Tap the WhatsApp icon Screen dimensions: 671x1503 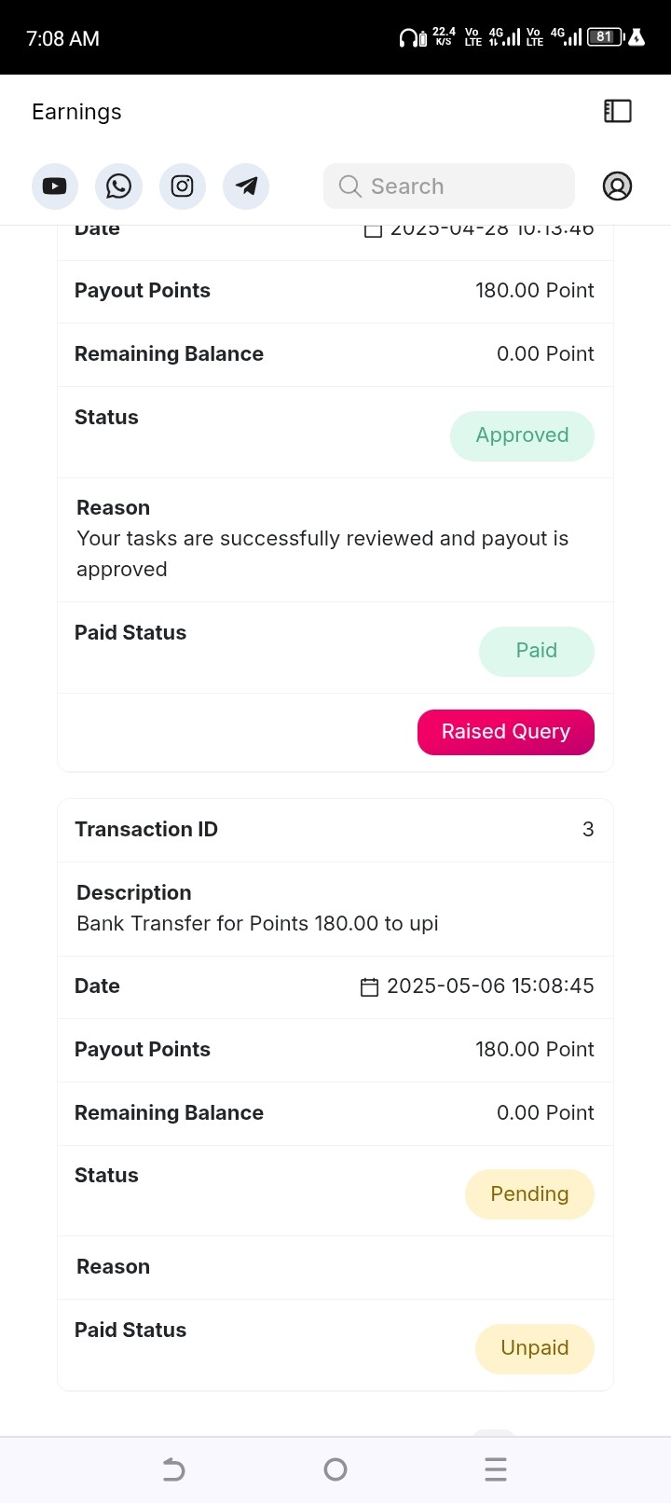pyautogui.click(x=118, y=186)
